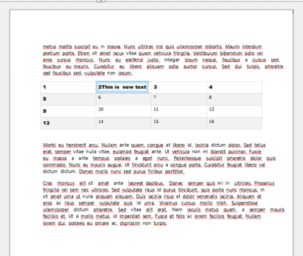Place cursor in table cell "10"
This screenshot has width=303, height=256.
tap(124, 111)
